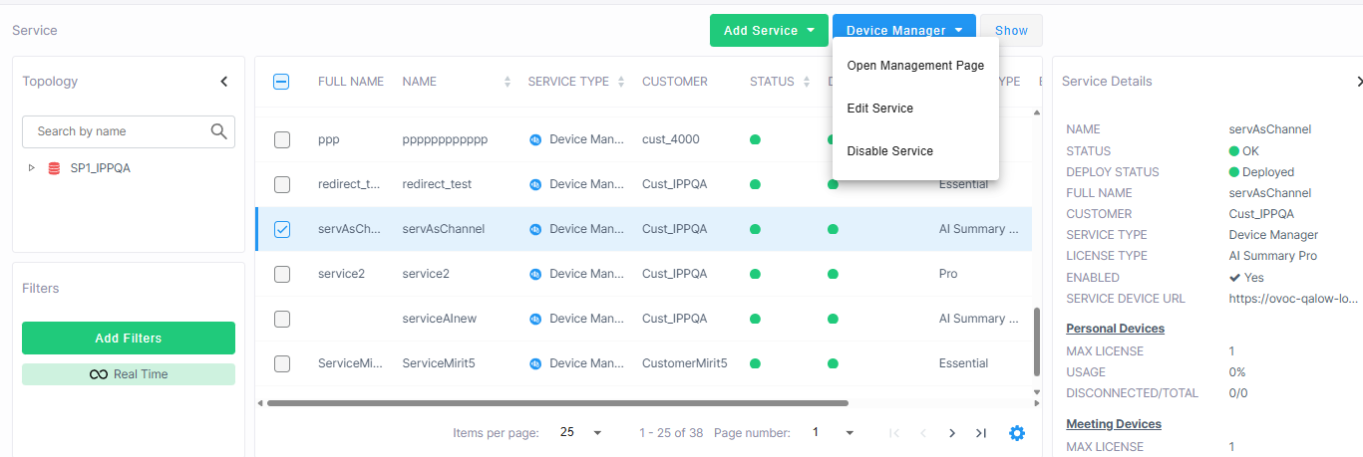Collapse the Topology panel with the arrow
The width and height of the screenshot is (1363, 457).
click(224, 82)
